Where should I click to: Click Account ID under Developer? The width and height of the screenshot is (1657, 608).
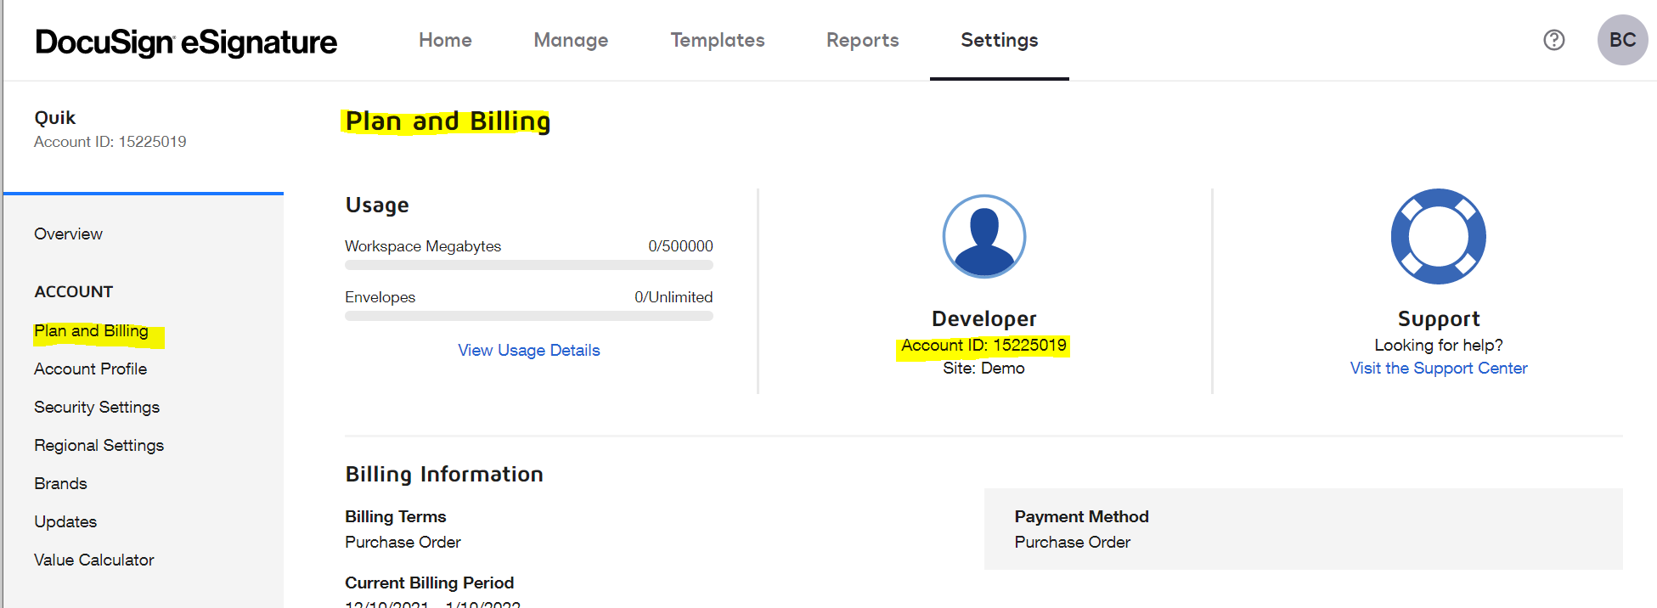pos(983,345)
